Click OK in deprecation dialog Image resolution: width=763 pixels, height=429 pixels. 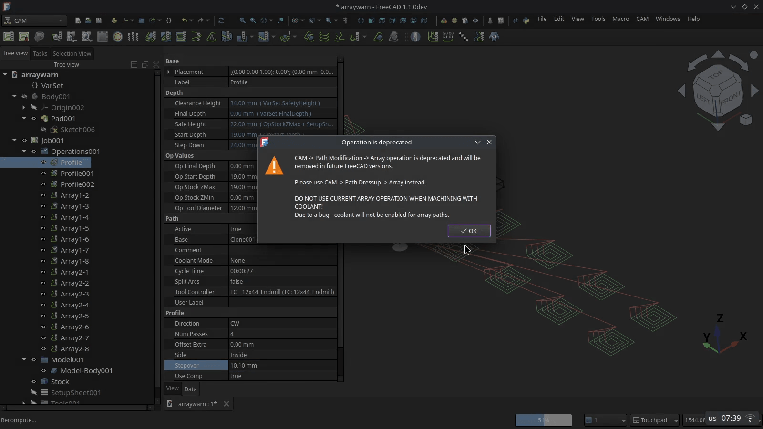pos(469,231)
